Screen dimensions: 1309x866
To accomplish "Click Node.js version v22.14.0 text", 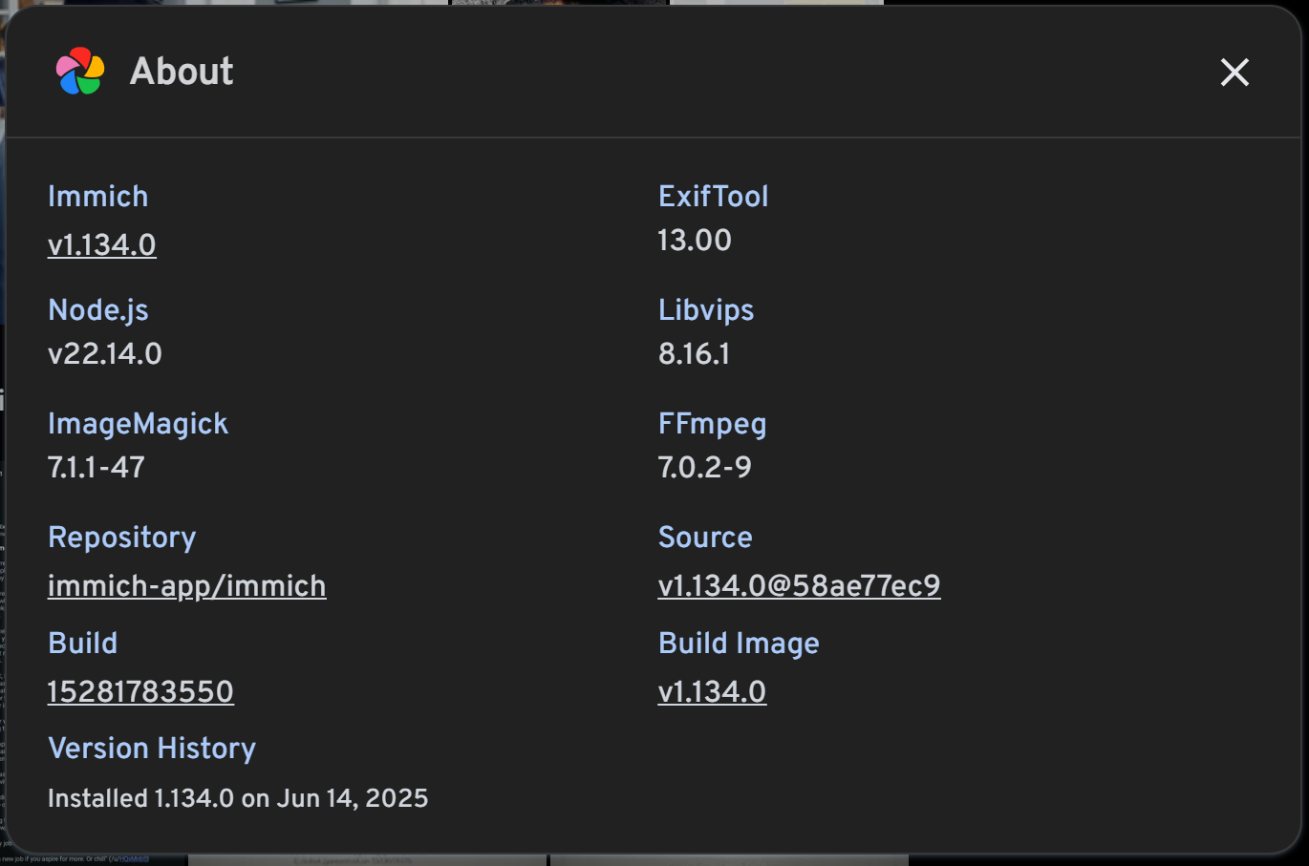I will point(105,354).
